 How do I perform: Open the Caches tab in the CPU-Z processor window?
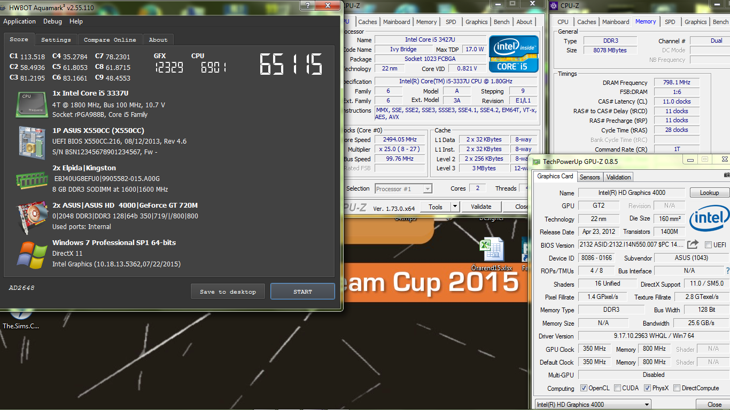click(368, 22)
